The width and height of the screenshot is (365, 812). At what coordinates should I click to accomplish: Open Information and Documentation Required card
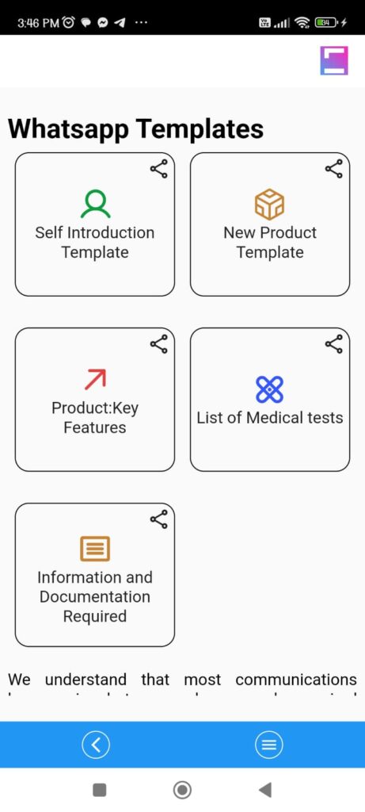pyautogui.click(x=95, y=575)
